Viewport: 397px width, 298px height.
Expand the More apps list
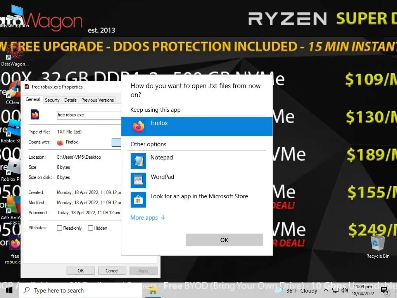(148, 218)
